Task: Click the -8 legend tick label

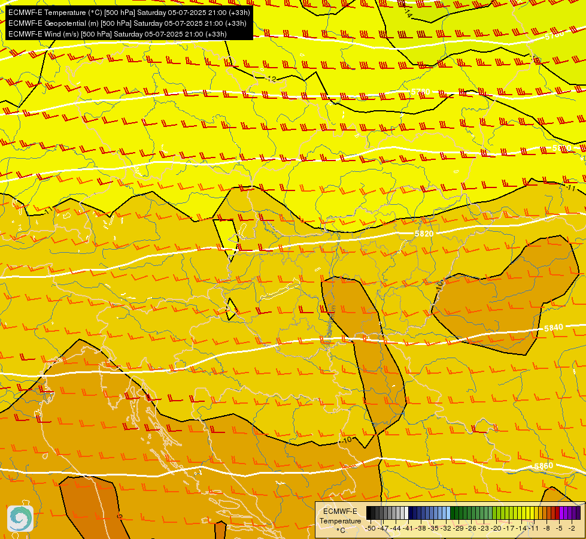Action: click(546, 529)
